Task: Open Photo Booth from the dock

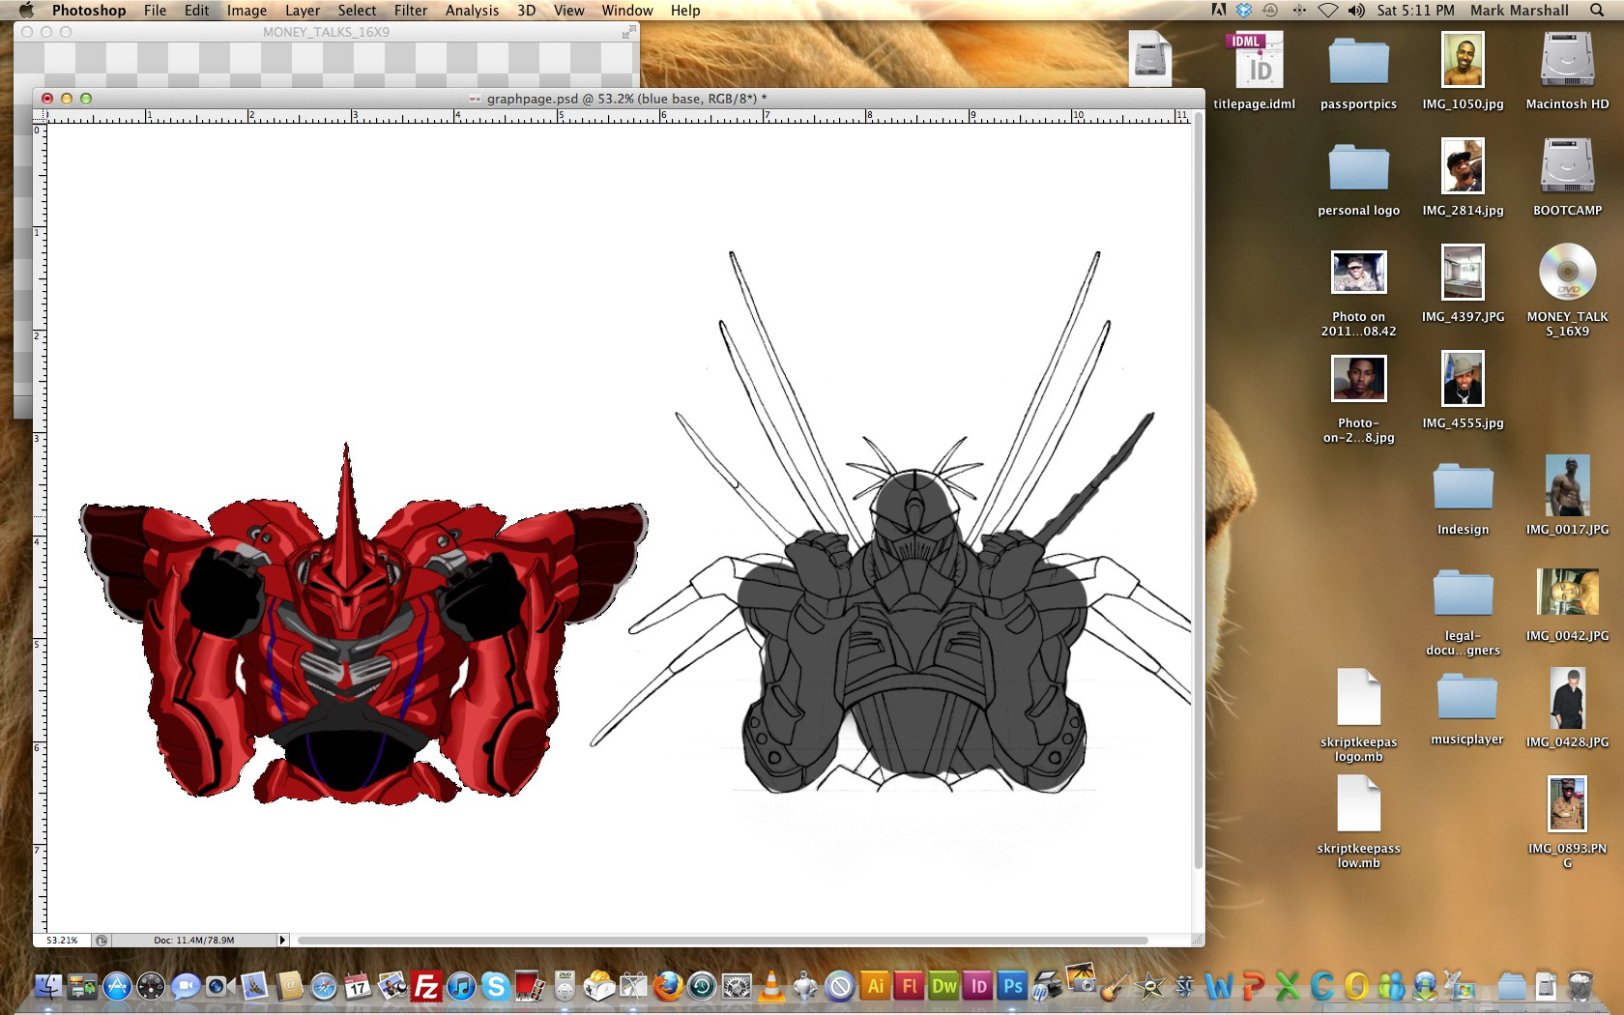Action: (530, 986)
